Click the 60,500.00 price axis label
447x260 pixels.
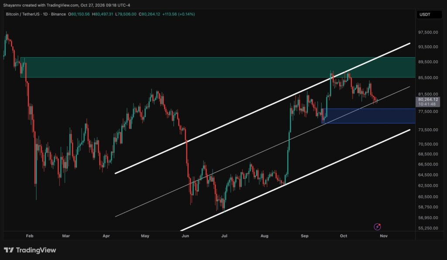[x=428, y=196]
